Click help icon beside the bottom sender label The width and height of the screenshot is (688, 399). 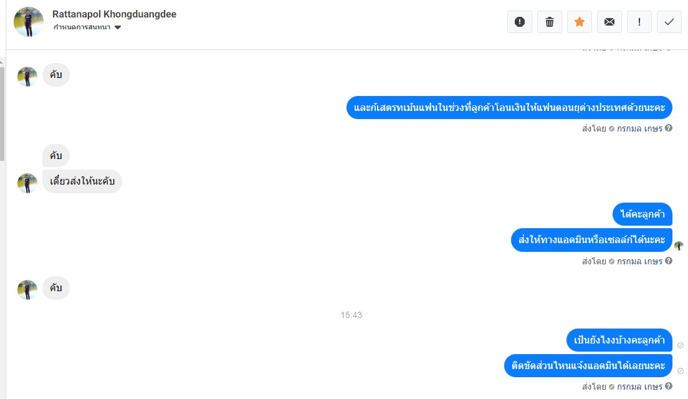(669, 387)
